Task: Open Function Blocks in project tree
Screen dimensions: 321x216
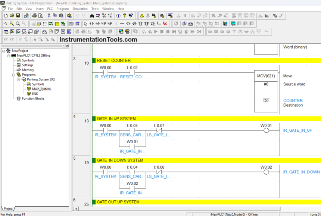Action: click(x=33, y=98)
